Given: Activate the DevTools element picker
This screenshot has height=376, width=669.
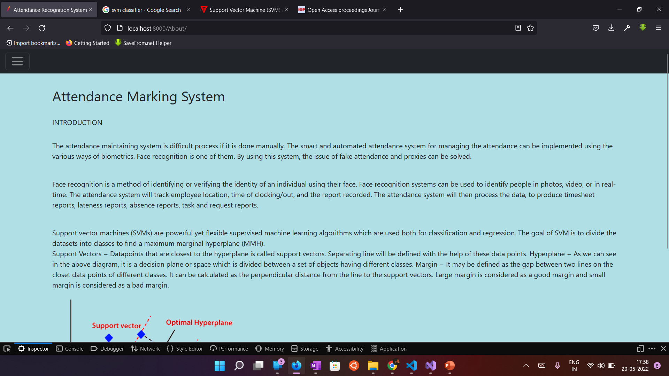Looking at the screenshot, I should [7, 348].
